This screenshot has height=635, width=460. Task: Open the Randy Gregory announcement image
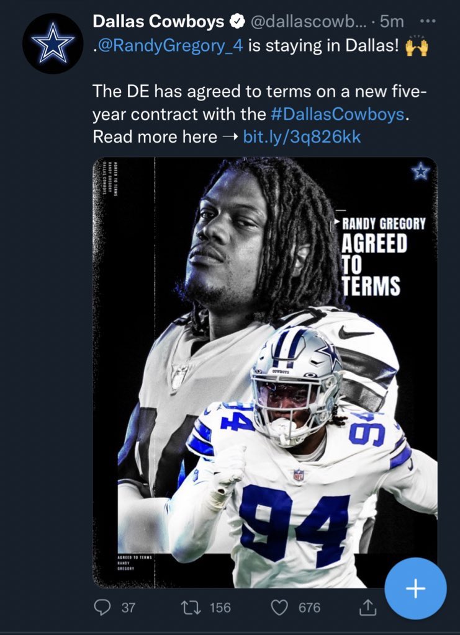click(x=265, y=373)
